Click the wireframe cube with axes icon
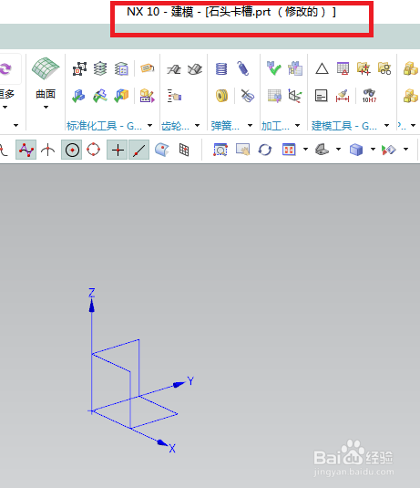Image resolution: width=420 pixels, height=488 pixels. pyautogui.click(x=294, y=96)
